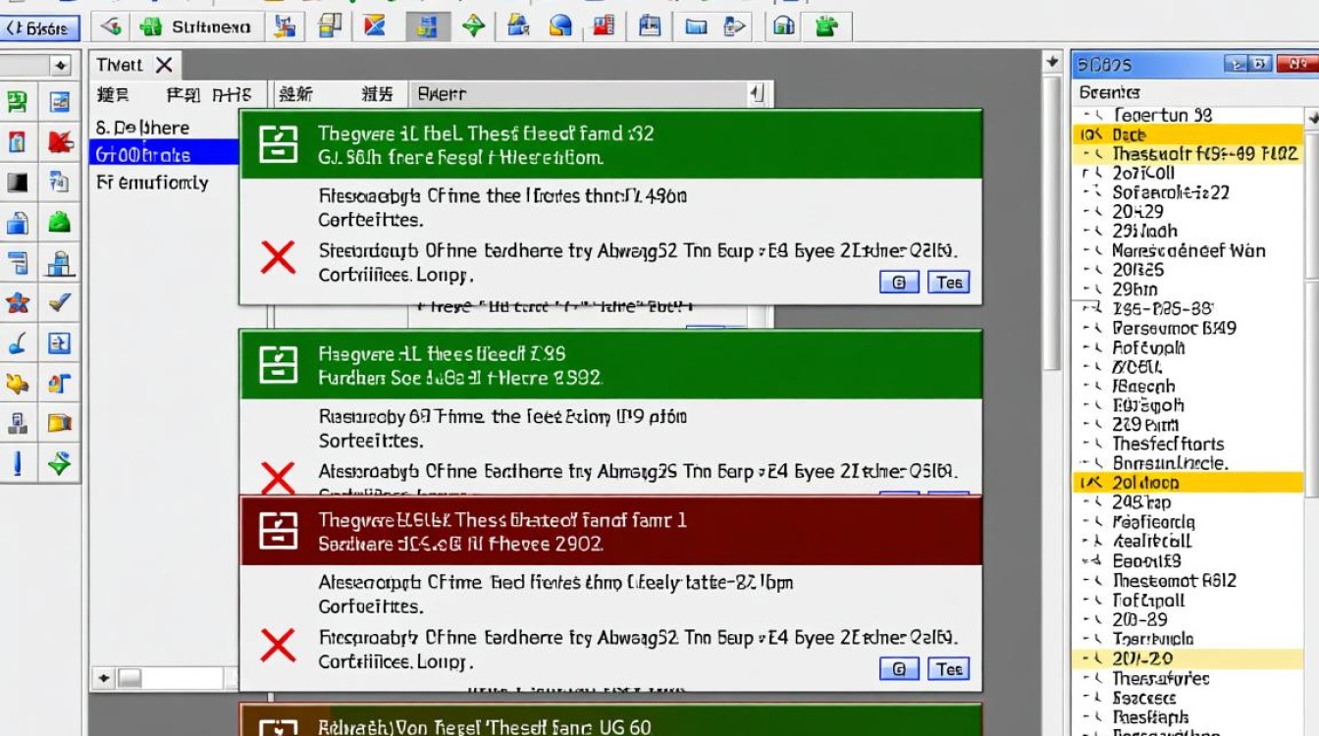The image size is (1319, 736).
Task: Click the red X in the dark red notification
Action: coord(278,646)
